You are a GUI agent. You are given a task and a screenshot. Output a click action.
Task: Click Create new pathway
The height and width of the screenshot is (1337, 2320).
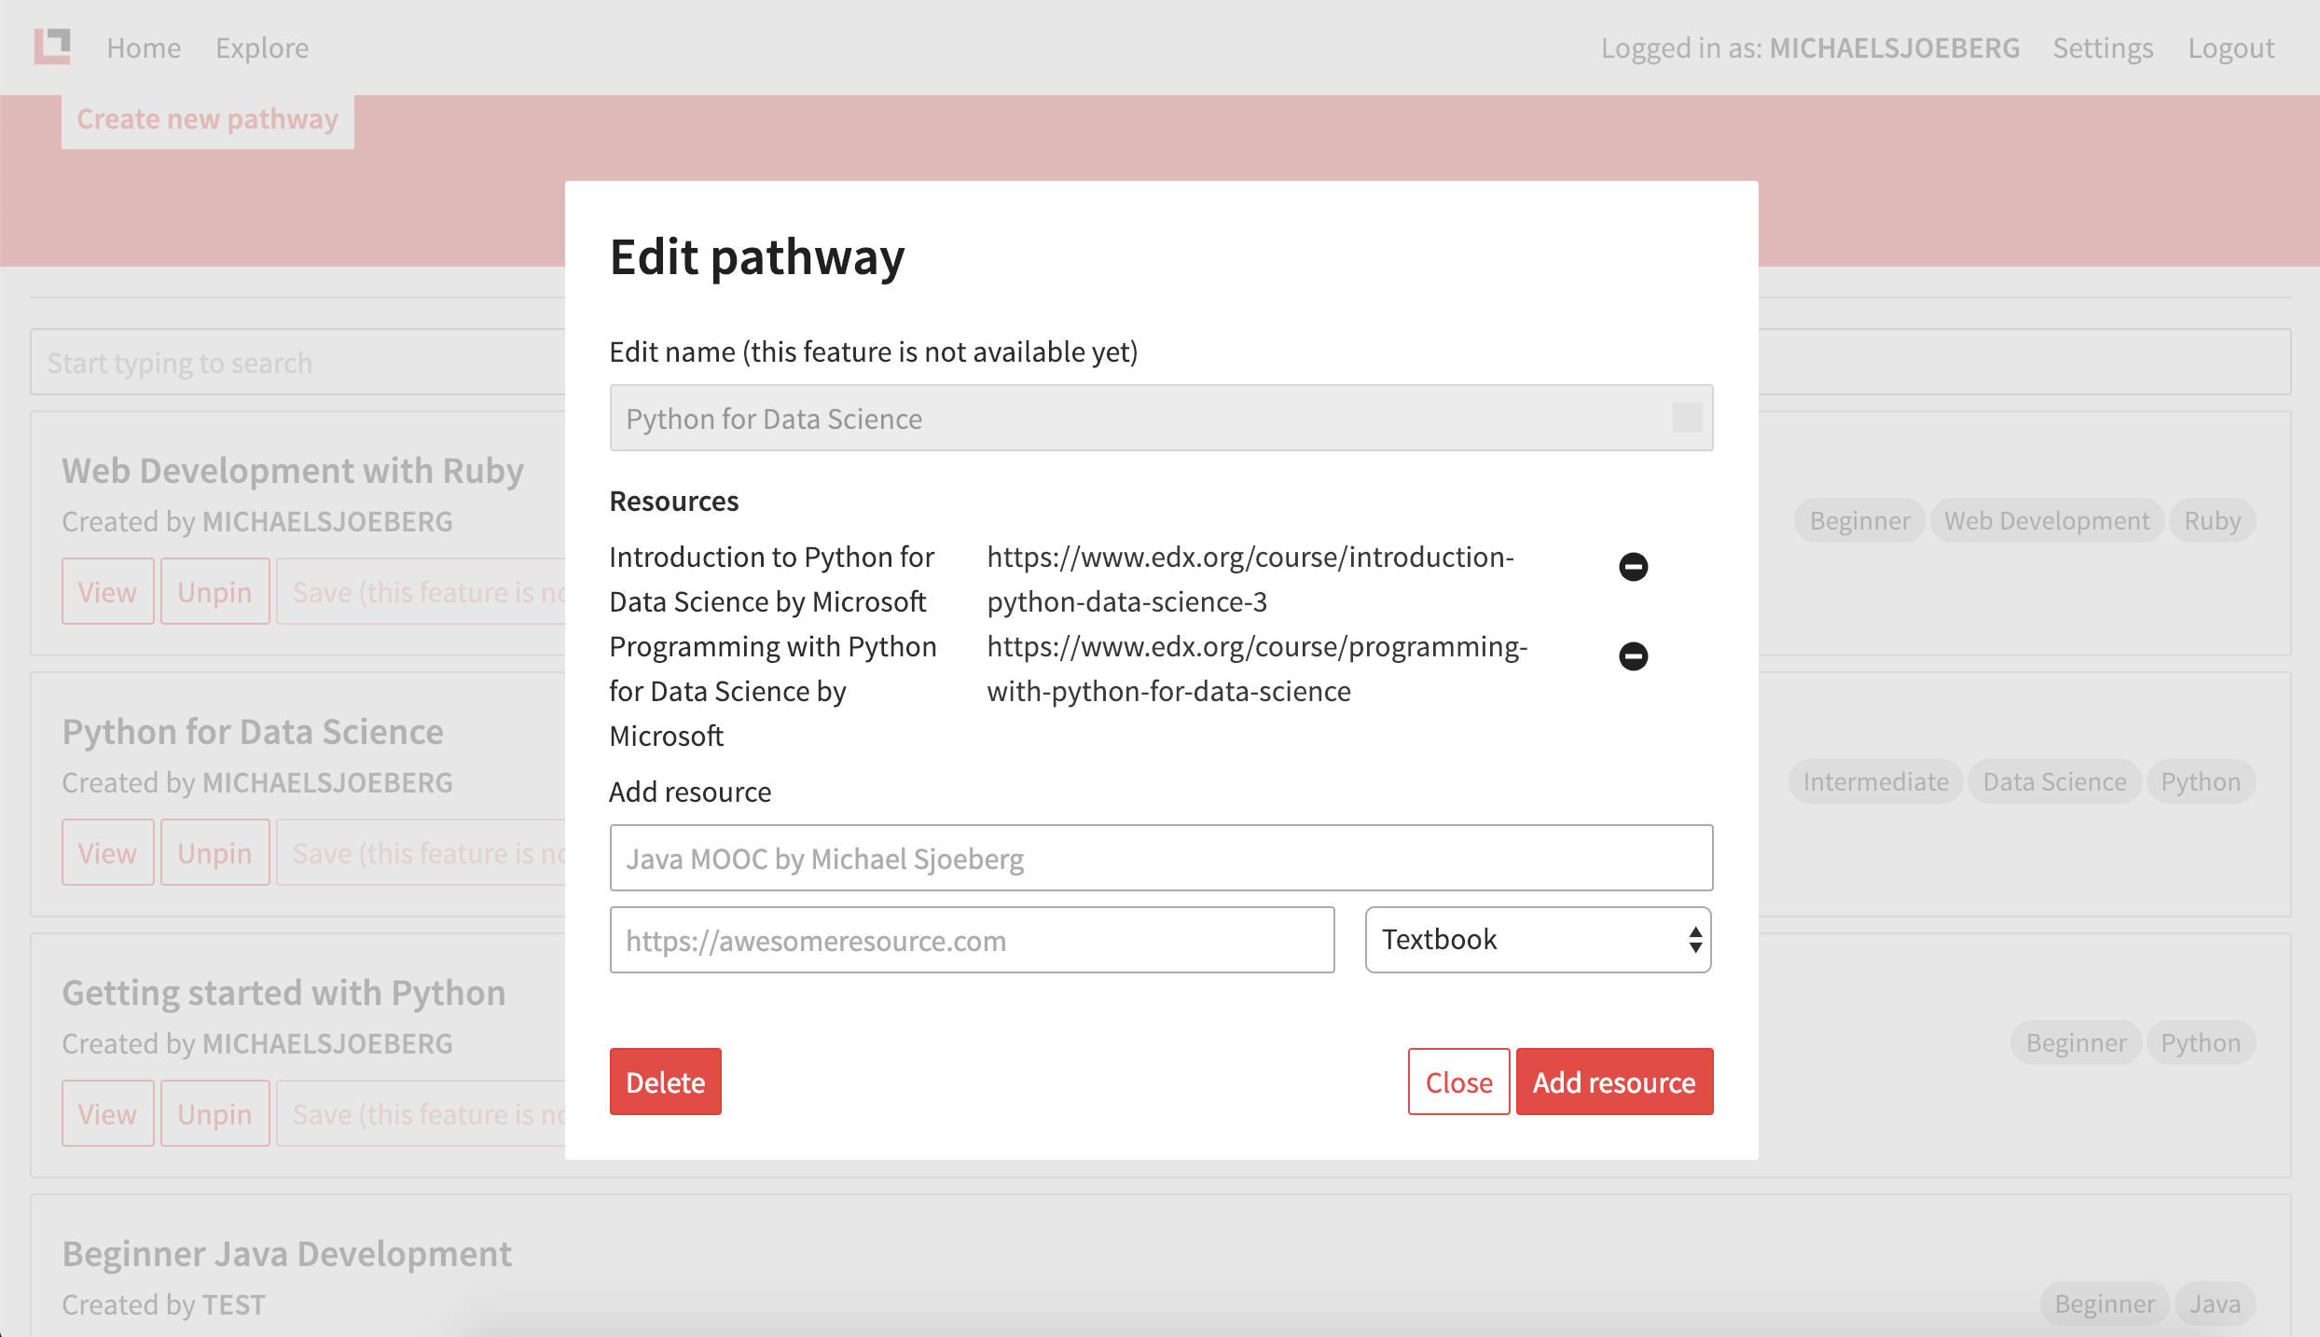coord(207,118)
